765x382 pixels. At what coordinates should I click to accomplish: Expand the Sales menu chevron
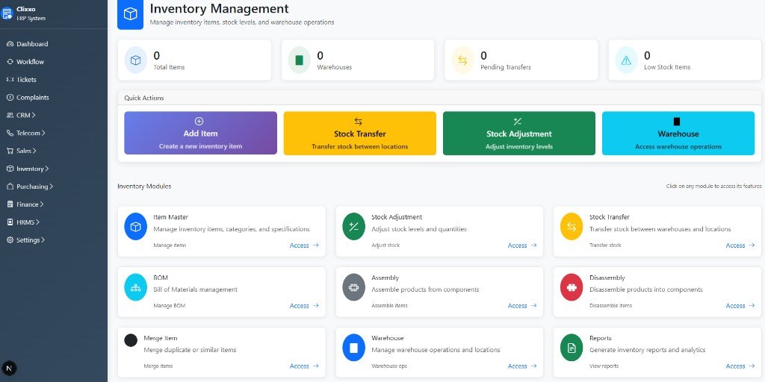pos(34,151)
